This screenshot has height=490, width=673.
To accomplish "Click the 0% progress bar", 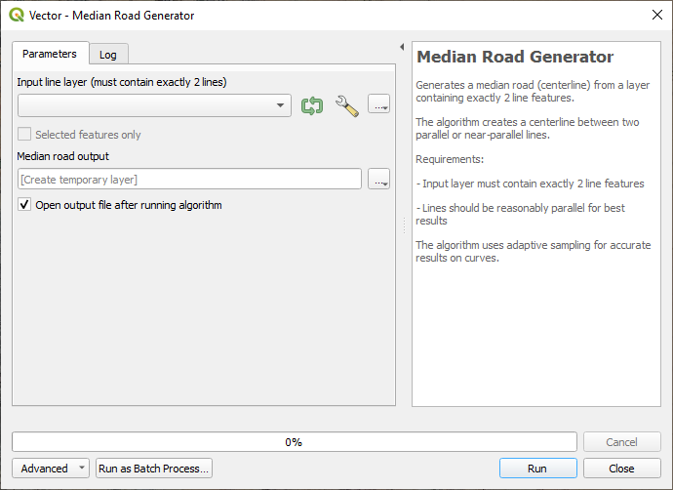I will [x=294, y=442].
